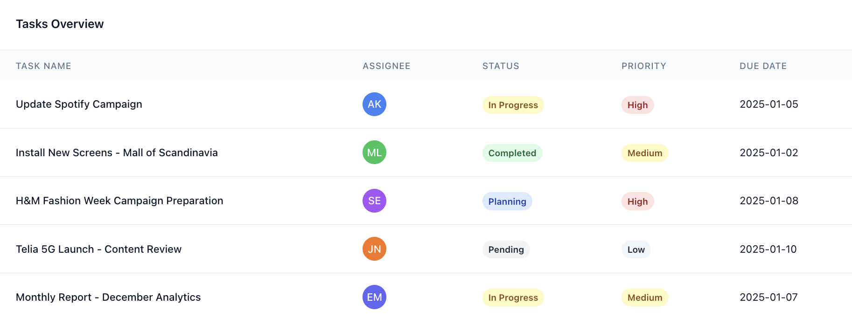Click the 2025-01-10 due date
Viewport: 852px width, 318px height.
point(769,249)
